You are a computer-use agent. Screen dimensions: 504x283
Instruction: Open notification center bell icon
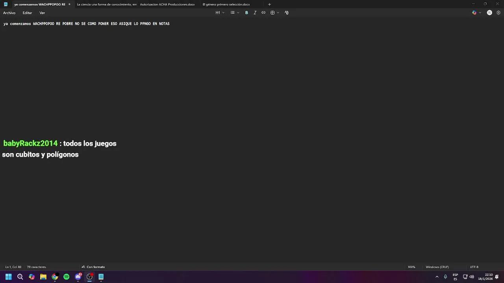(497, 277)
